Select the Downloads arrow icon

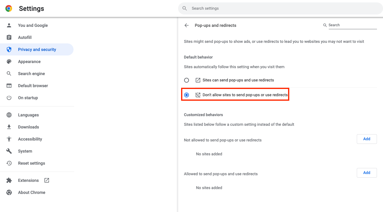click(x=9, y=127)
